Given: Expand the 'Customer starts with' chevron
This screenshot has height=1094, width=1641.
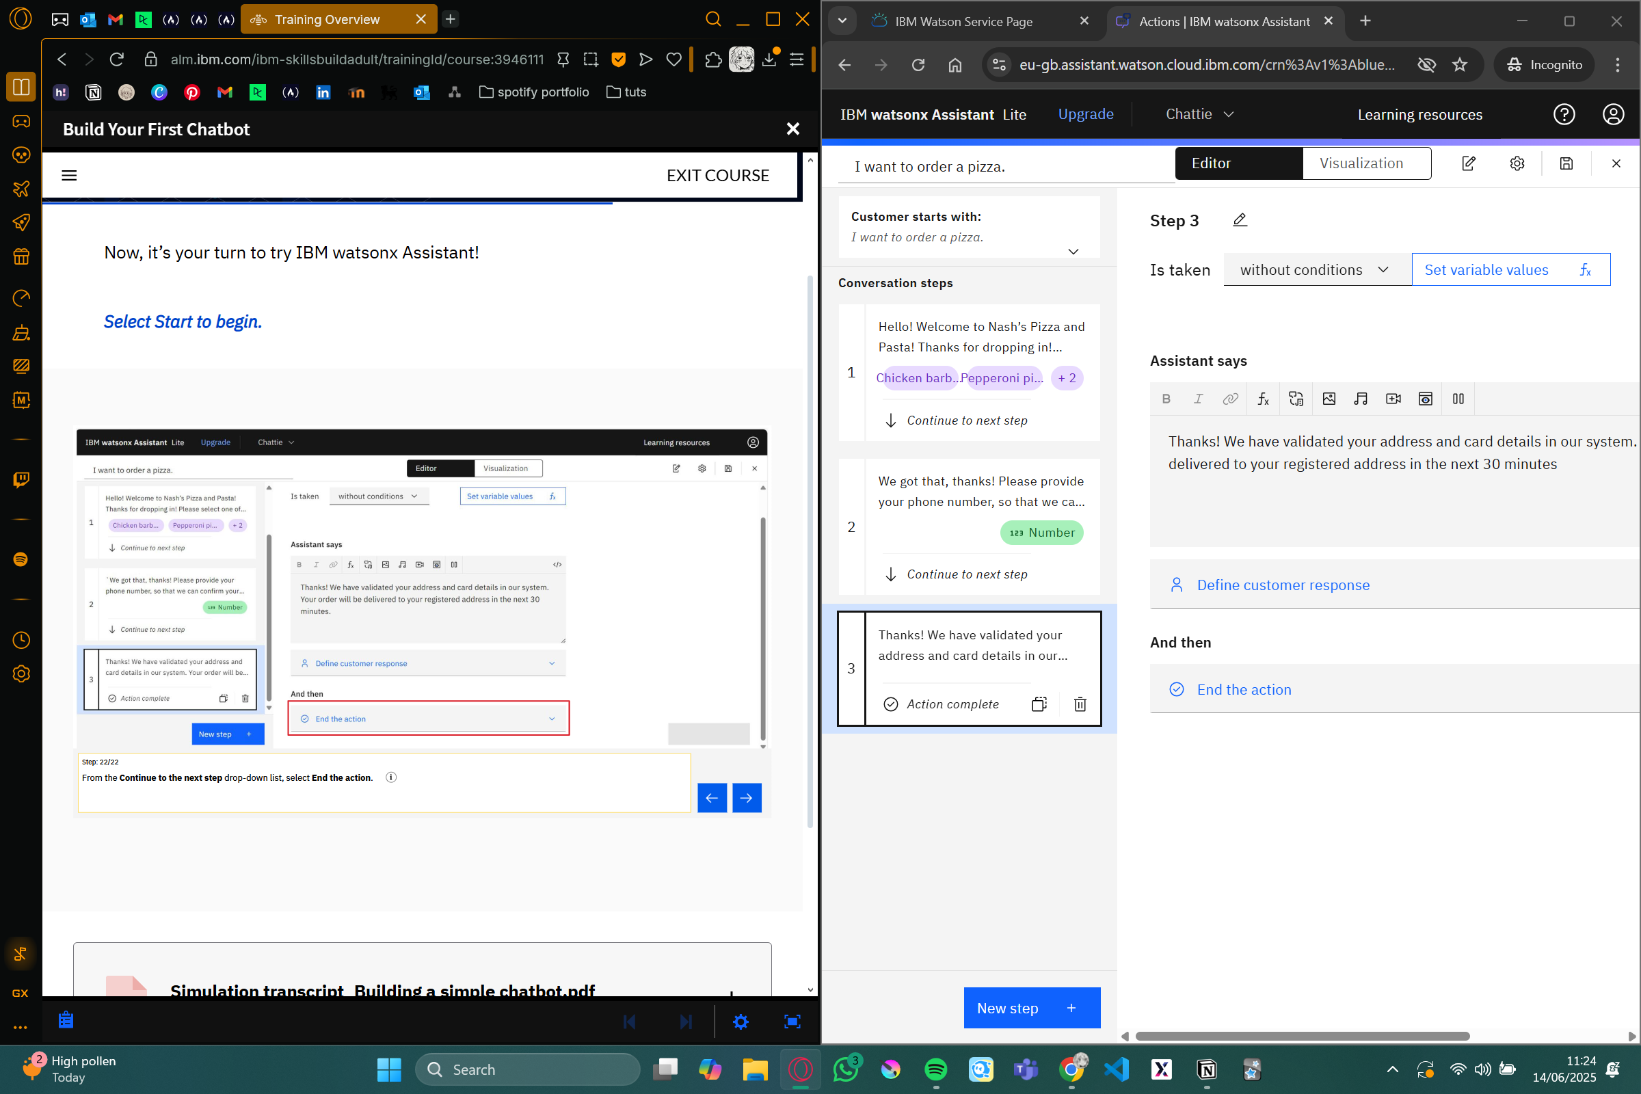Looking at the screenshot, I should (1073, 251).
